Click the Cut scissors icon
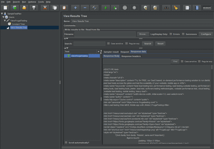This screenshot has width=214, height=149. point(45,8)
